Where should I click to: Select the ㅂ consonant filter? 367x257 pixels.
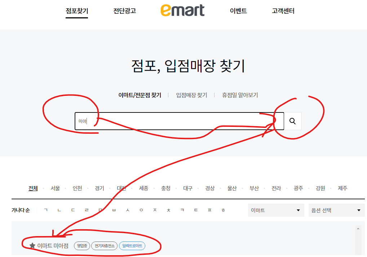(114, 210)
